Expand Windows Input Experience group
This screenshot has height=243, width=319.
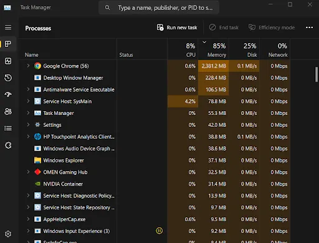(28, 231)
